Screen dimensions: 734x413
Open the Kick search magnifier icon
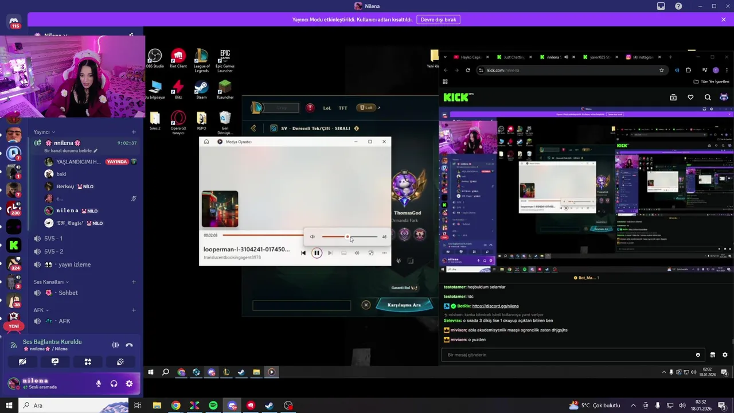click(708, 98)
